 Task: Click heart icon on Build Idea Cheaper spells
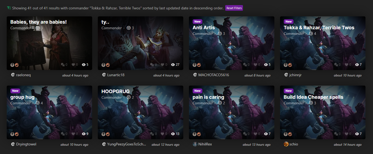click(346, 134)
